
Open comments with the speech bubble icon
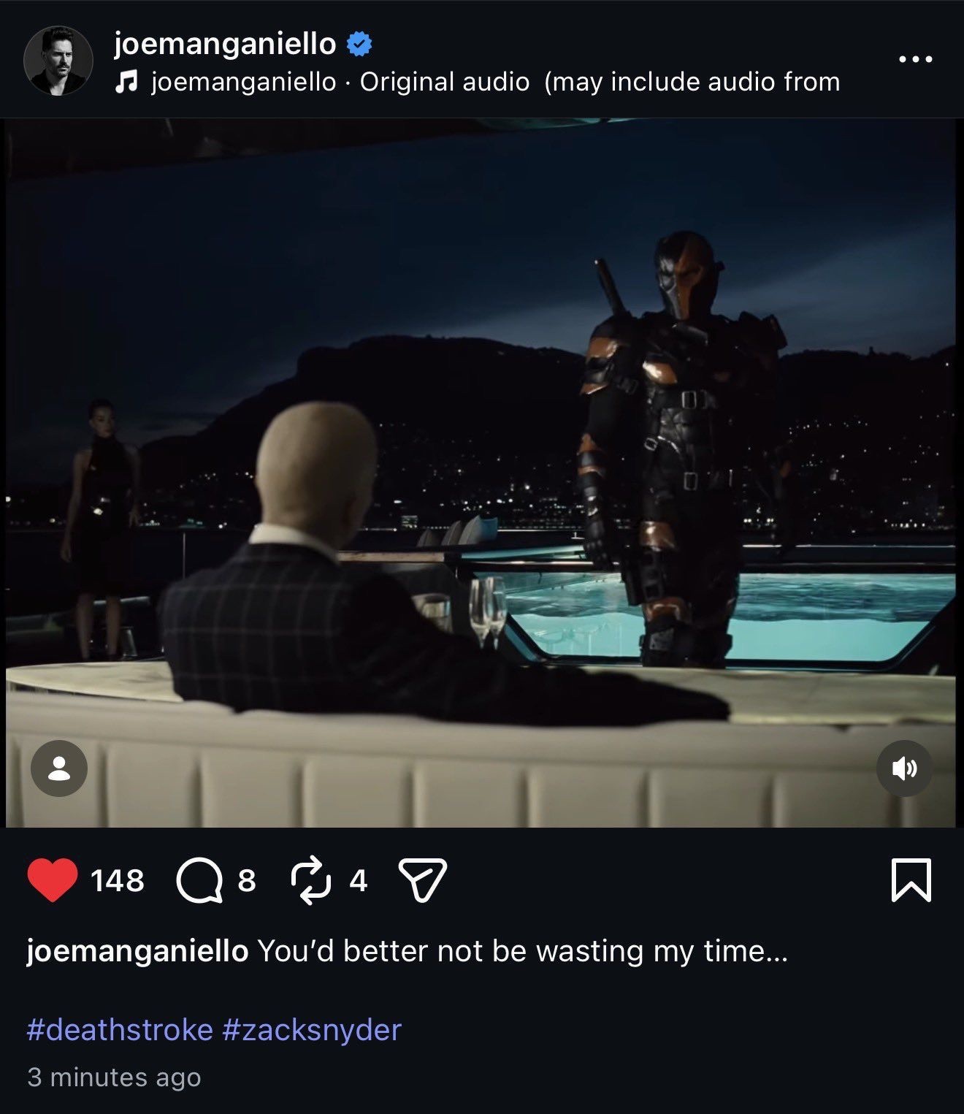tap(199, 880)
